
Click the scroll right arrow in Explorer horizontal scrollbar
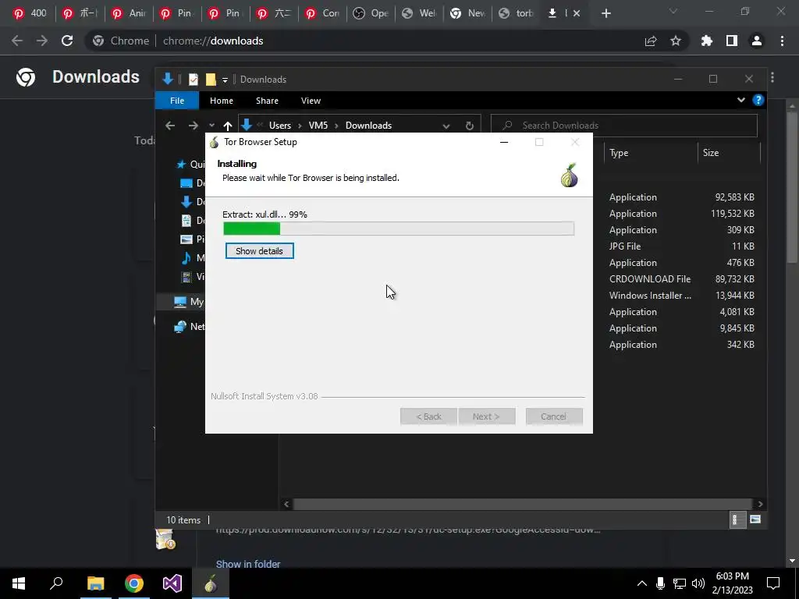tap(760, 504)
